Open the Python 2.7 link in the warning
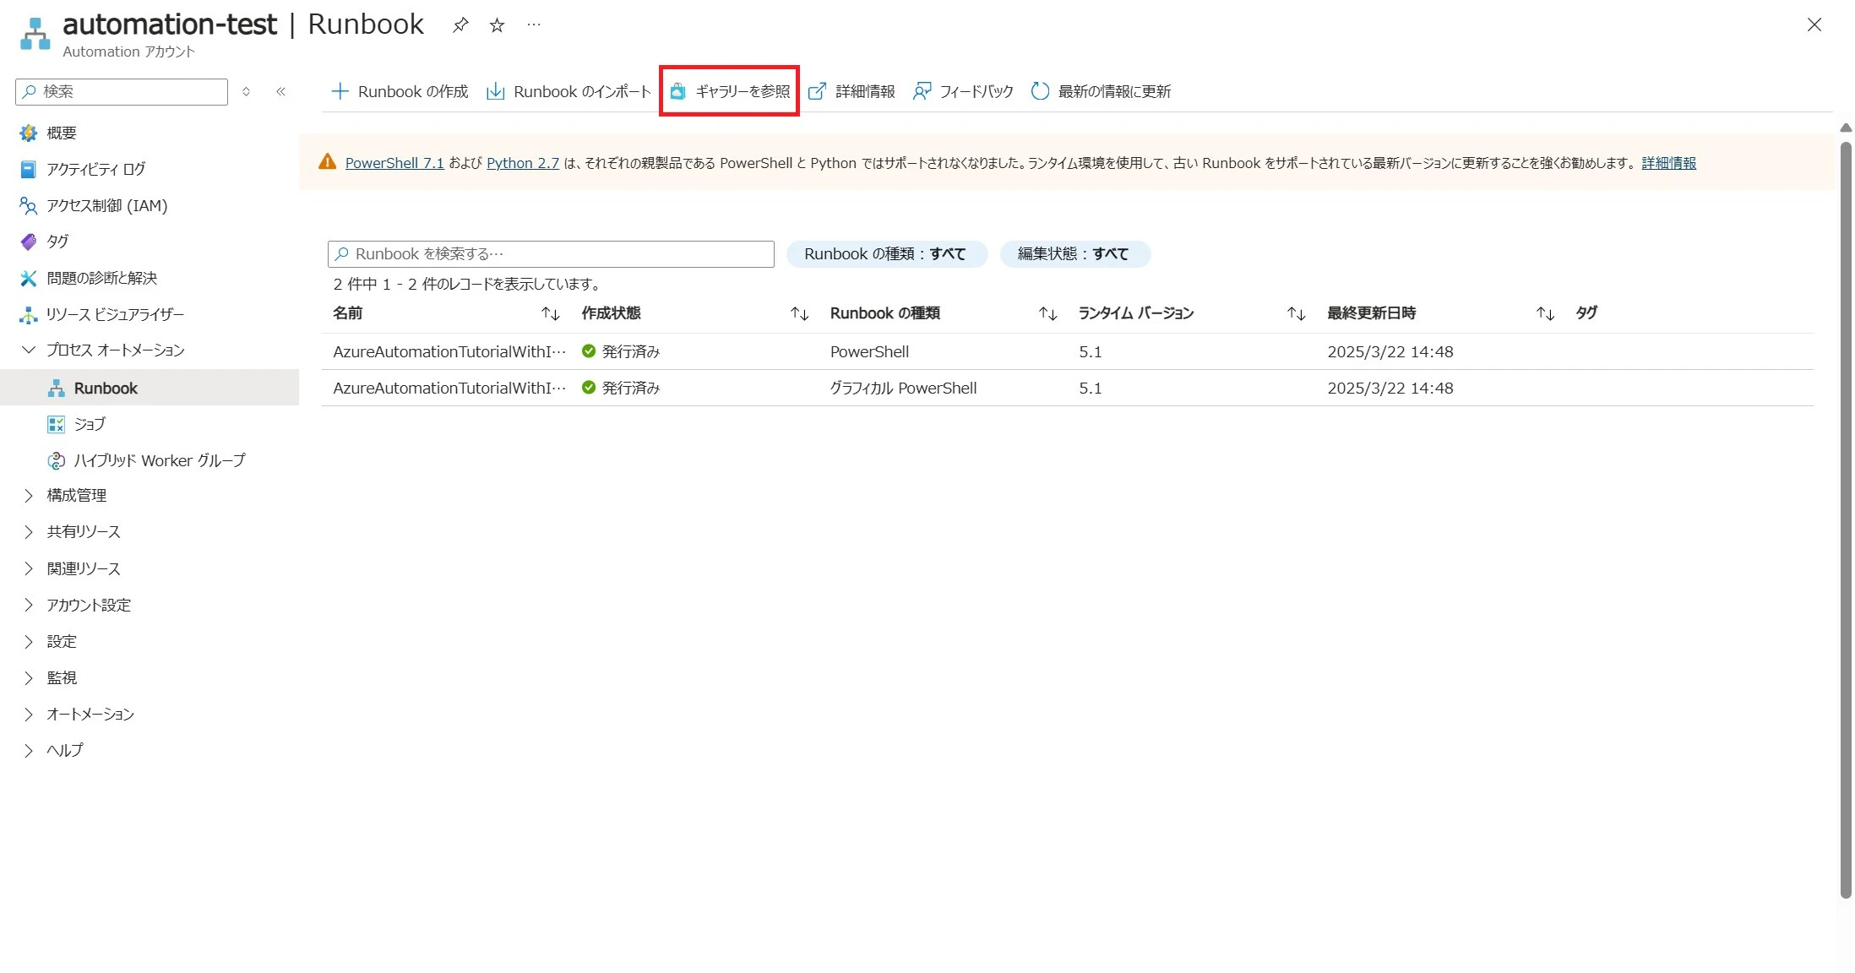 click(x=523, y=163)
